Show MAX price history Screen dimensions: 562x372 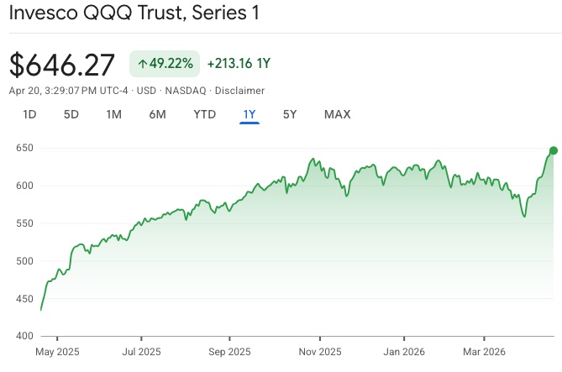[x=337, y=114]
